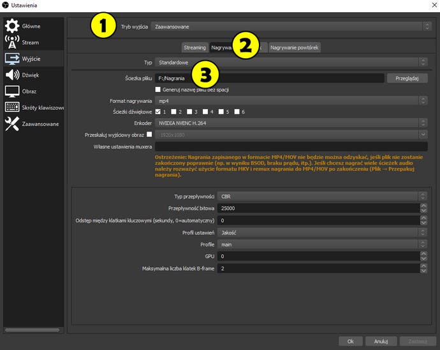The width and height of the screenshot is (440, 350).
Task: Open 1920x1080 rescale resolution dropdown
Action: coord(291,135)
